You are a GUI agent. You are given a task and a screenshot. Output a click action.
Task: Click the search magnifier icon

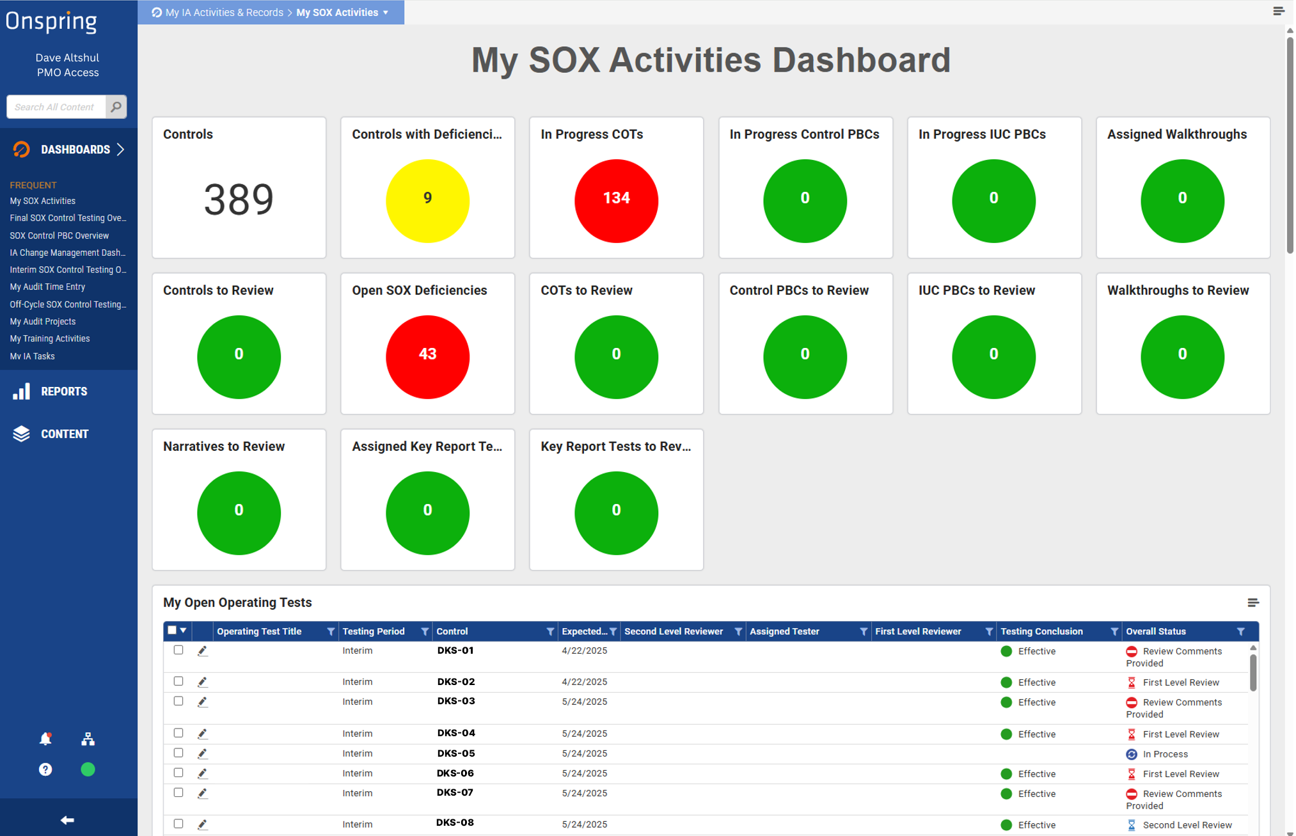[x=116, y=107]
